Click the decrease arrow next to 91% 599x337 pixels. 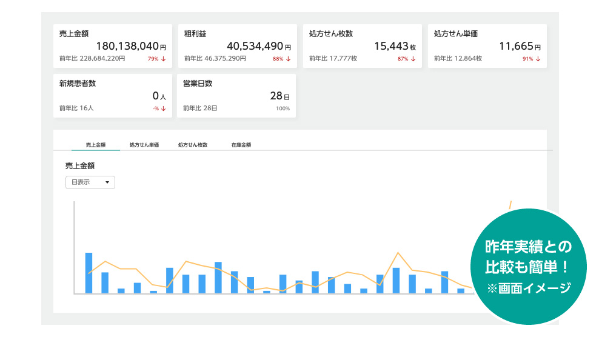tap(538, 59)
